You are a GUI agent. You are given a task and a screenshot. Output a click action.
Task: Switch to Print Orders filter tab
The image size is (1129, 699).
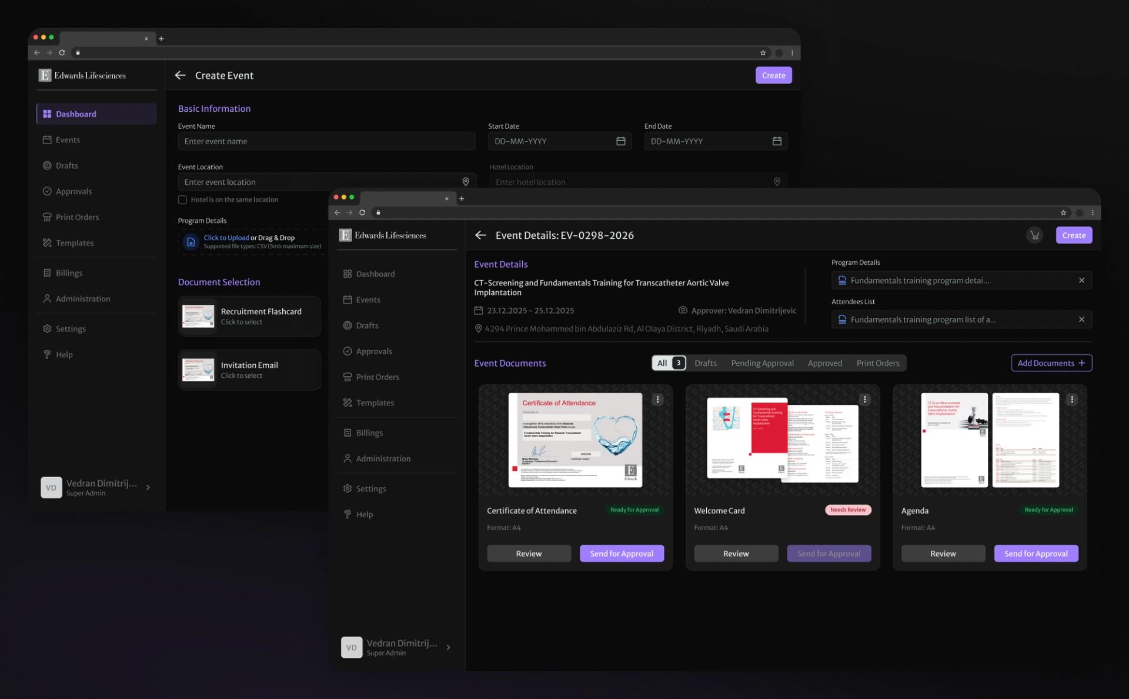point(877,363)
